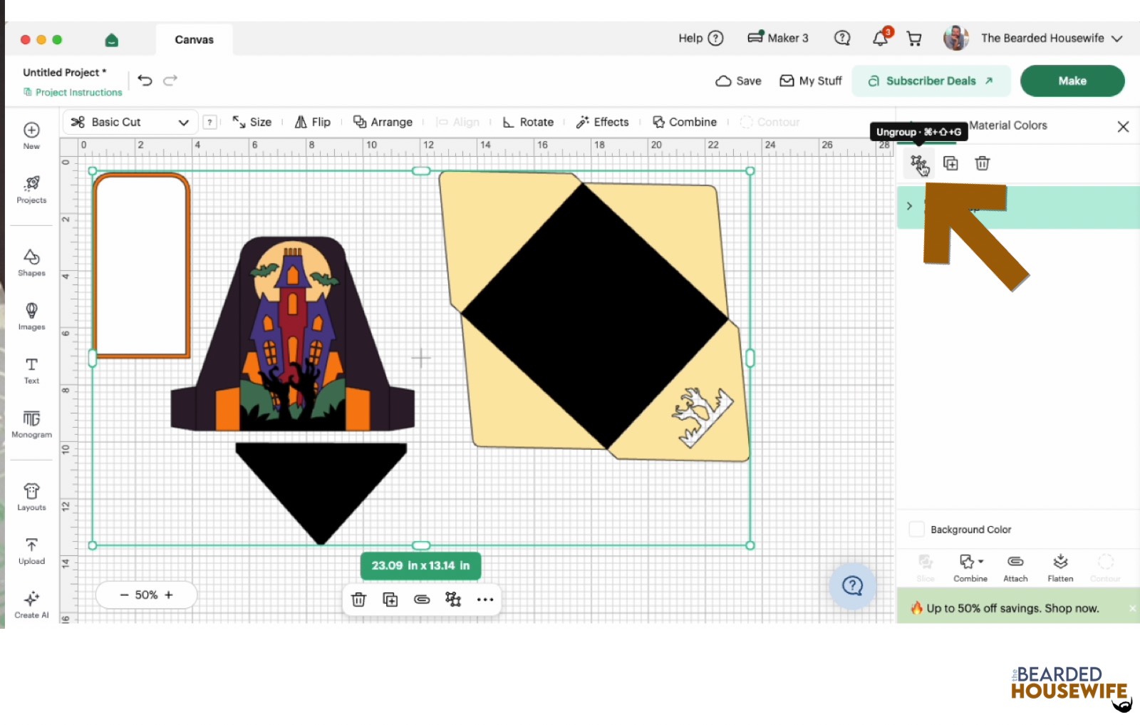Open the Images library
Screen dimensions: 1140x725
[31, 317]
